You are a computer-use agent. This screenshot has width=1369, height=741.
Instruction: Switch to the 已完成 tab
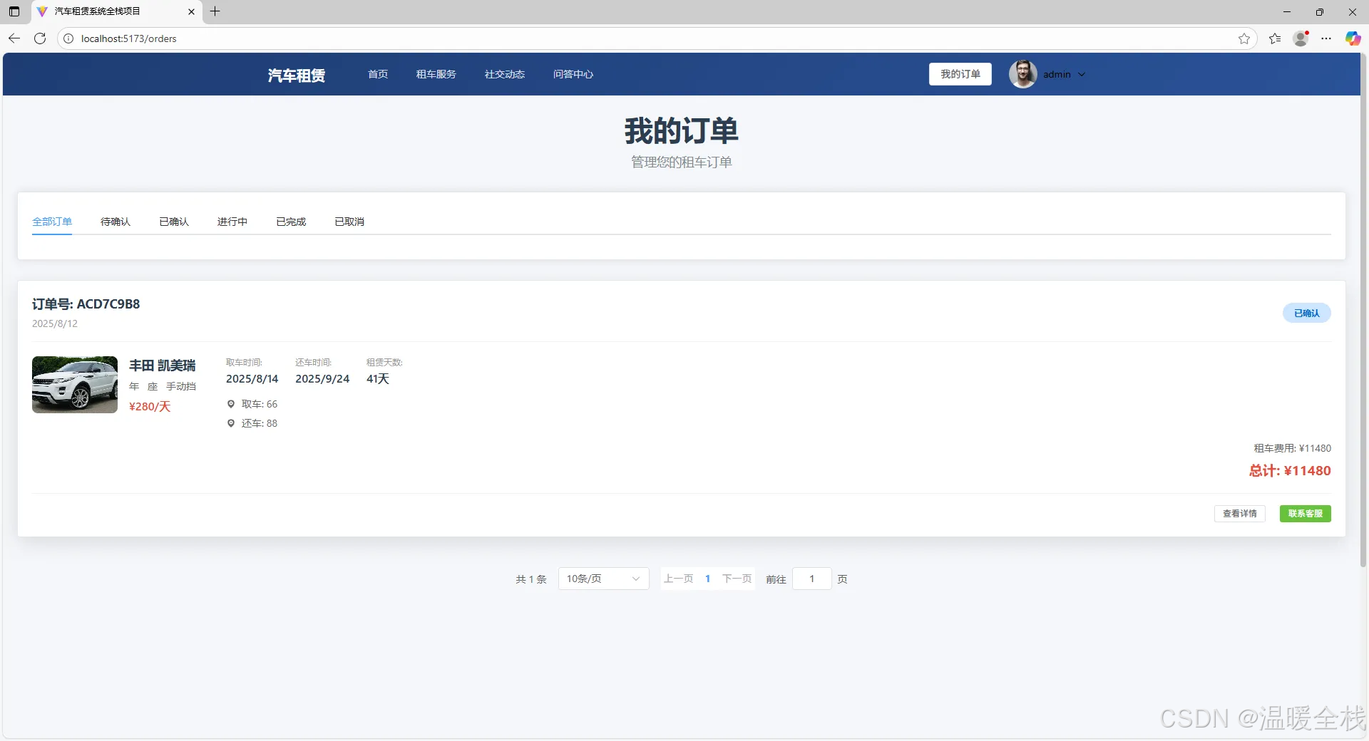click(x=291, y=222)
